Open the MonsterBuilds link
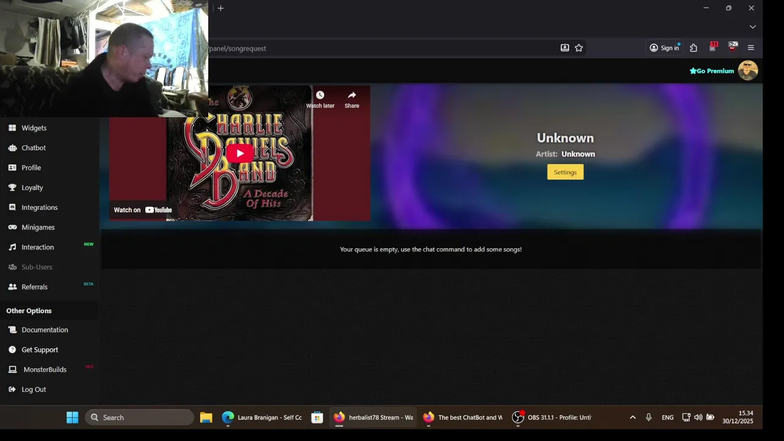Image resolution: width=784 pixels, height=441 pixels. (45, 369)
